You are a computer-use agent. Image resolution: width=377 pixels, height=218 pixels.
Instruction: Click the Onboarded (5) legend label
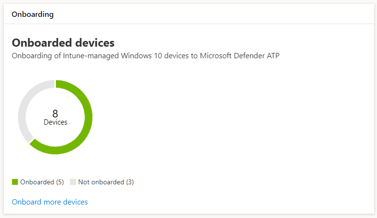pos(42,182)
